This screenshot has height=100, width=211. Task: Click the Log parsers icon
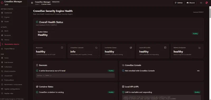pos(2,76)
